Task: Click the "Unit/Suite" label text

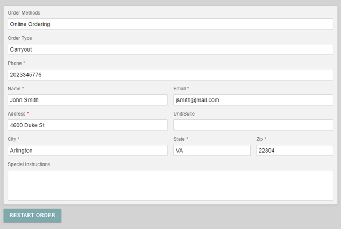Action: coord(184,114)
